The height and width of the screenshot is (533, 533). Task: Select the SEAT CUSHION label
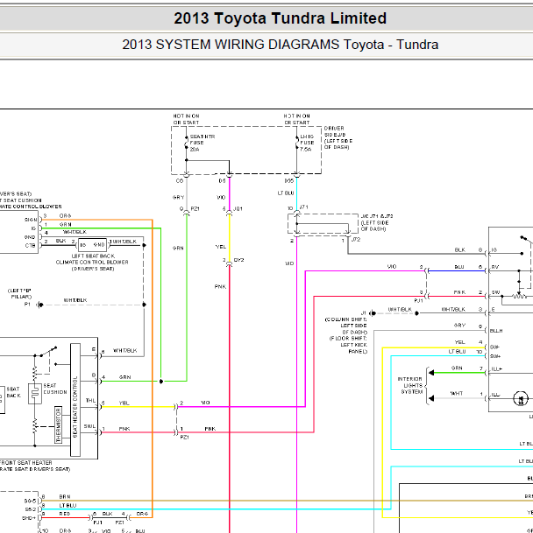pyautogui.click(x=55, y=389)
